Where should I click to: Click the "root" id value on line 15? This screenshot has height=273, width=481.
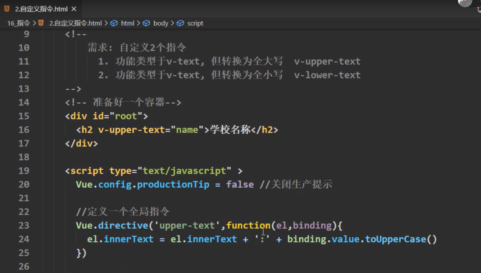pos(126,116)
